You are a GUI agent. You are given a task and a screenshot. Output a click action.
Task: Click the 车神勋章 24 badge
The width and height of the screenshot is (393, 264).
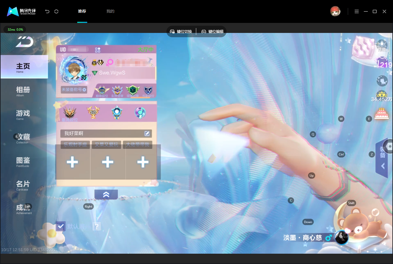117,90
